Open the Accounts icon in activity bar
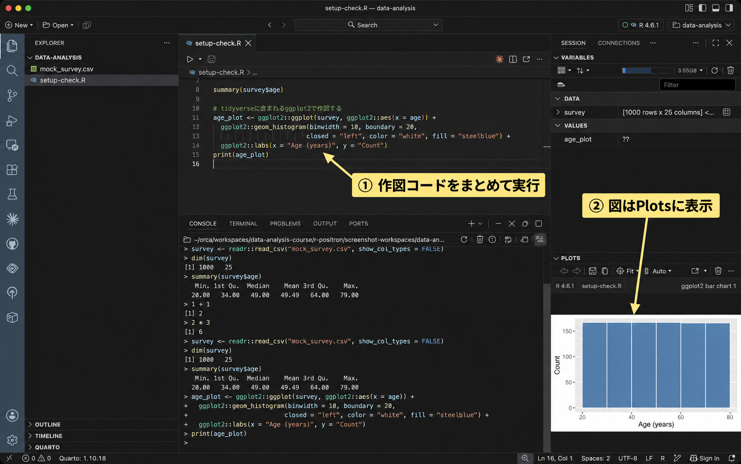Screen dimensions: 741x464 12,415
